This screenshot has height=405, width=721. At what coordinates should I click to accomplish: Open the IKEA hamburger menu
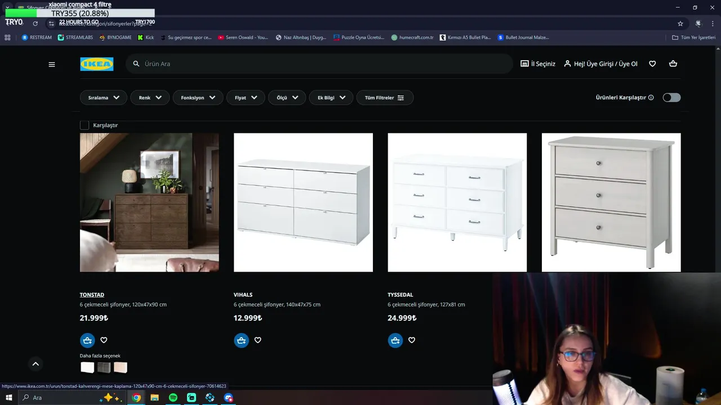click(52, 64)
